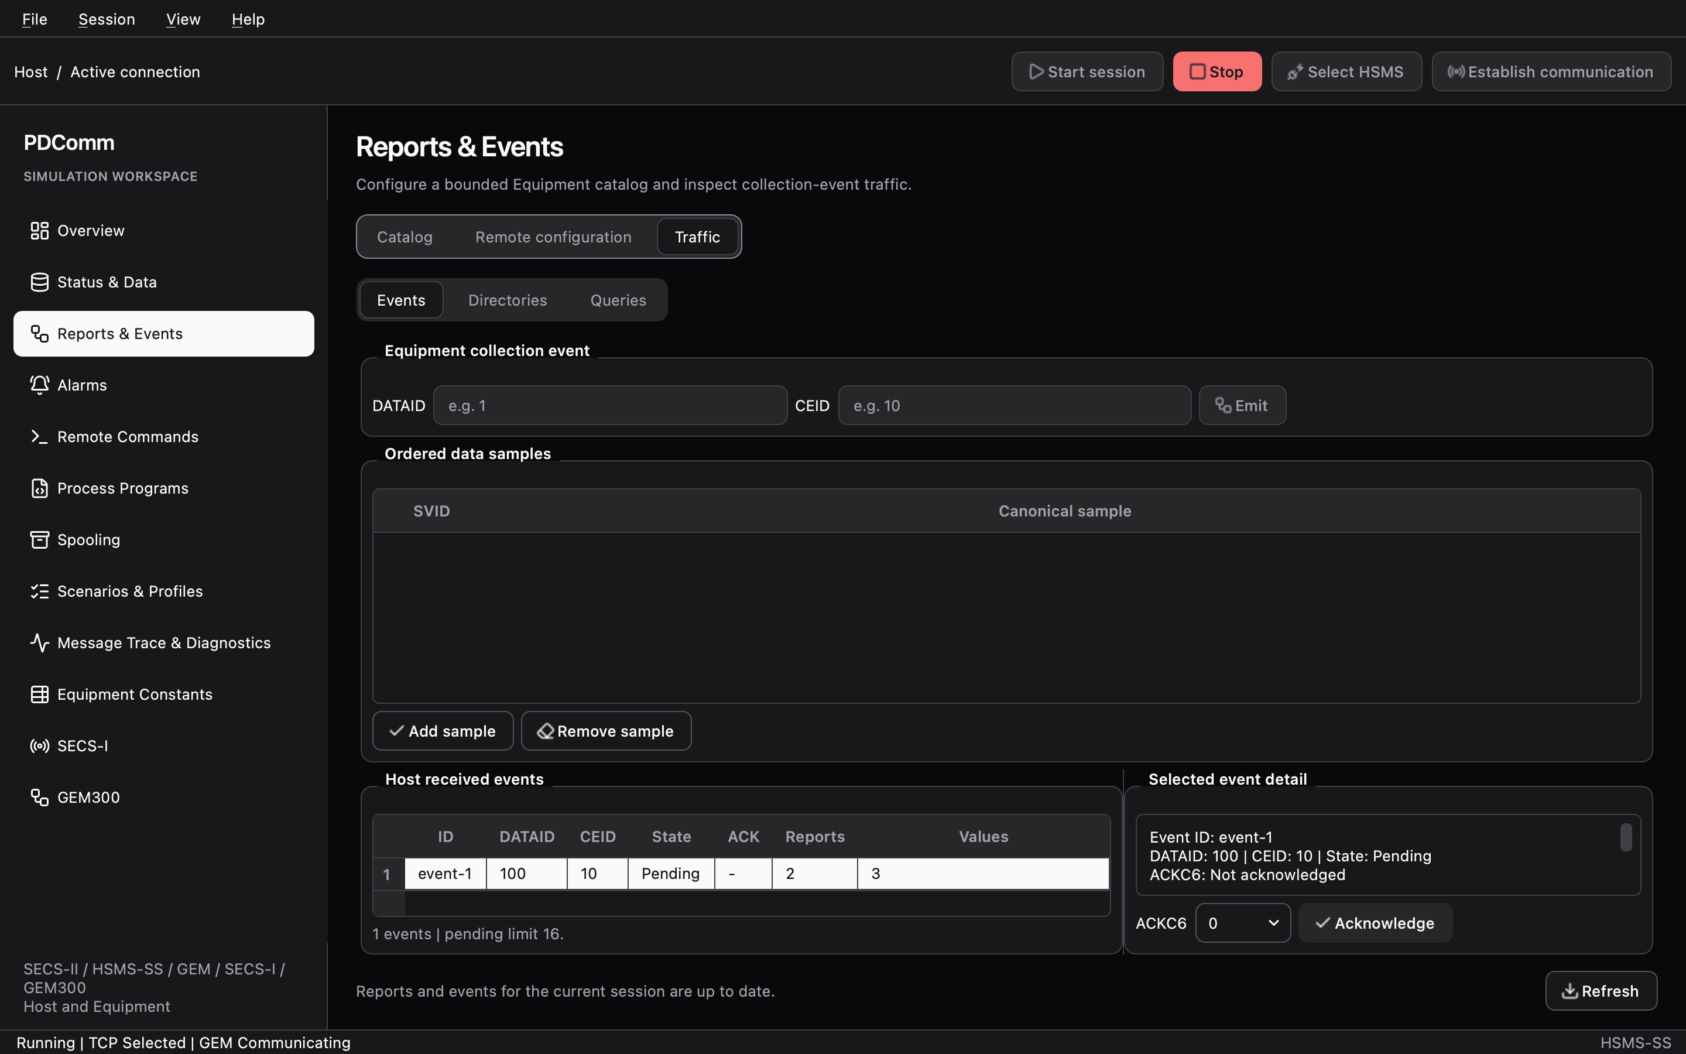Open the Session menu

107,19
